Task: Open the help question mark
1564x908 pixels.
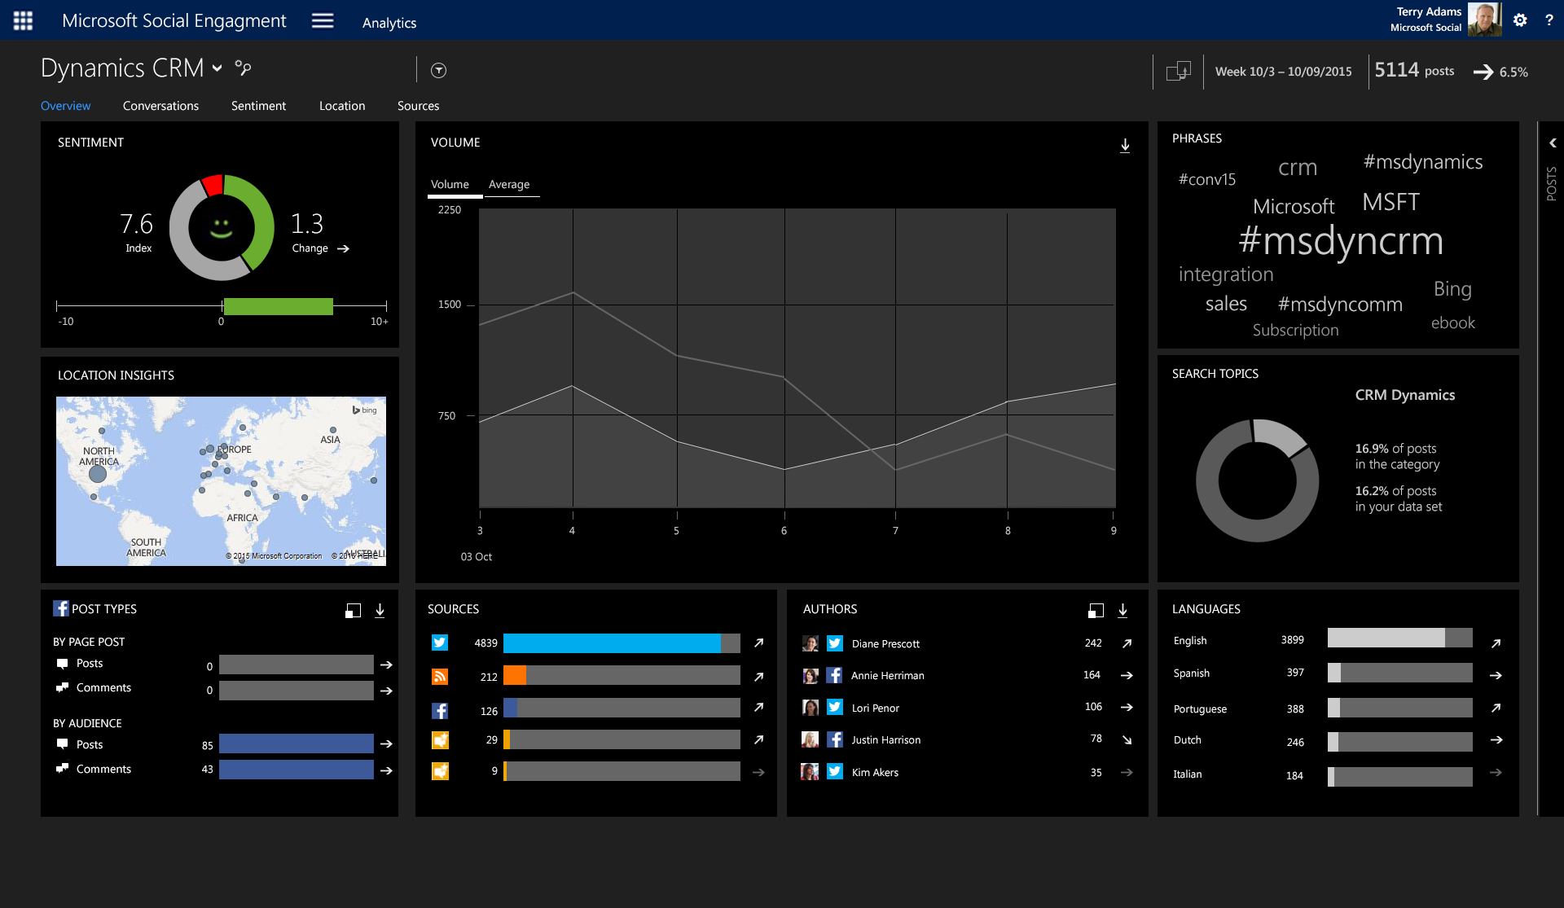Action: click(x=1549, y=20)
